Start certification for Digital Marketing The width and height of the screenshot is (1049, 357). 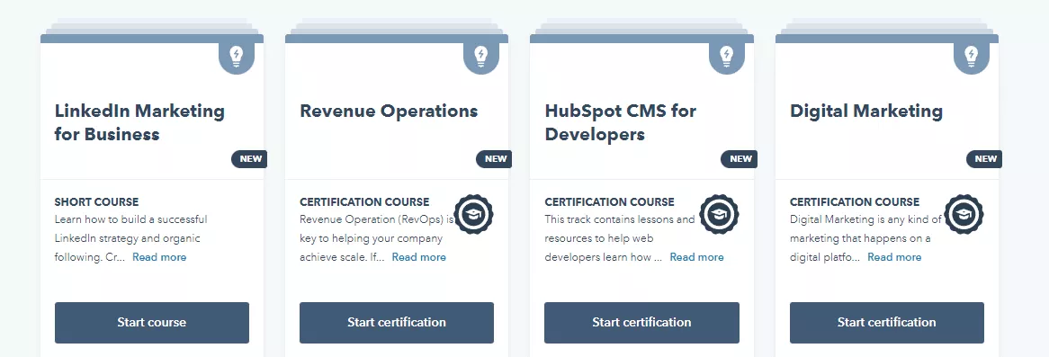click(887, 323)
